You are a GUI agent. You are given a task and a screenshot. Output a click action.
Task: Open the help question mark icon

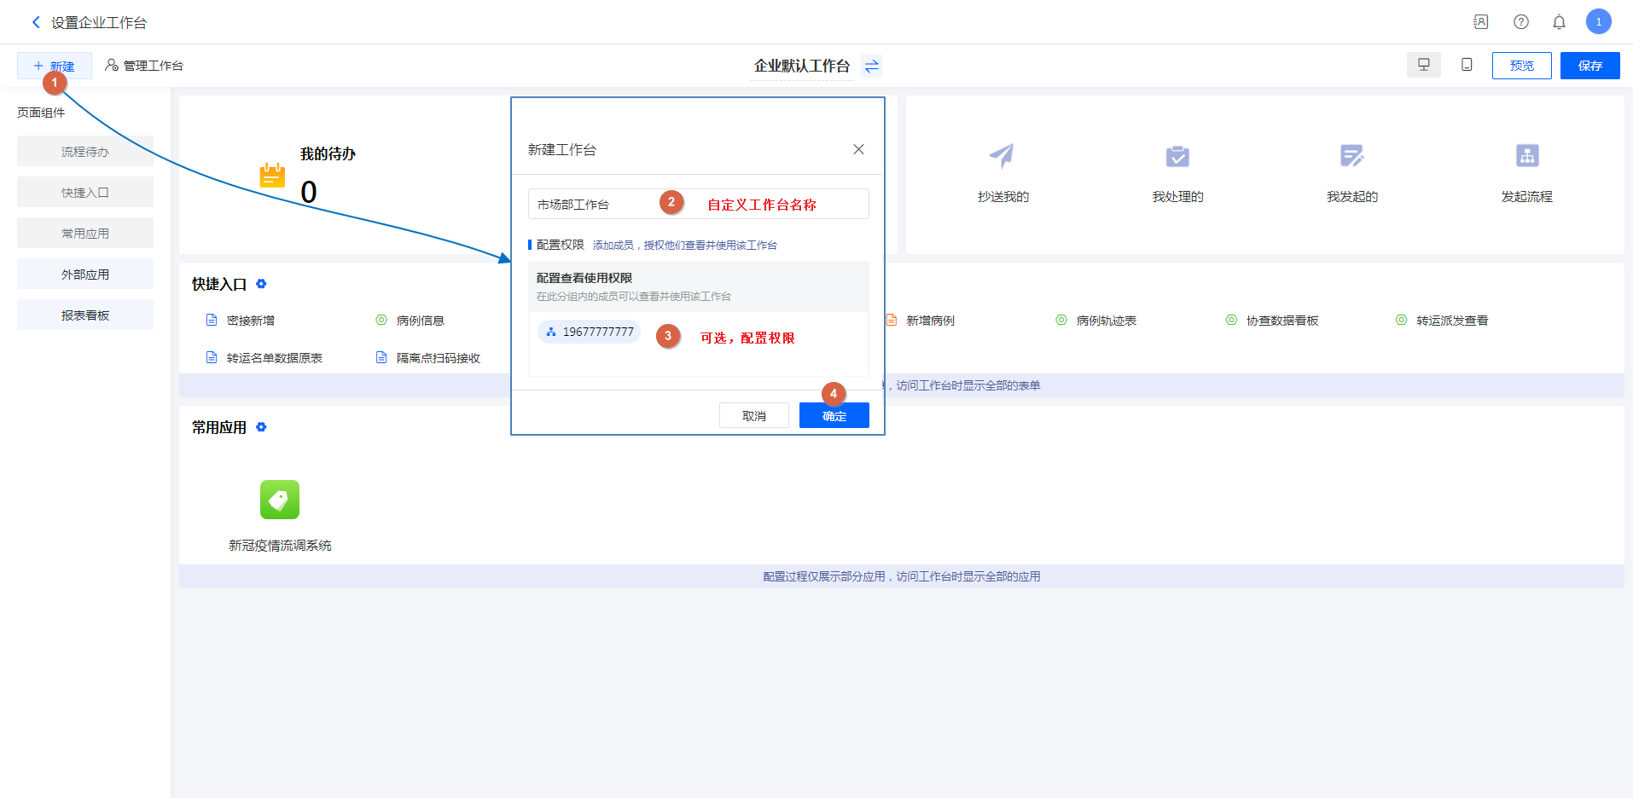tap(1520, 22)
